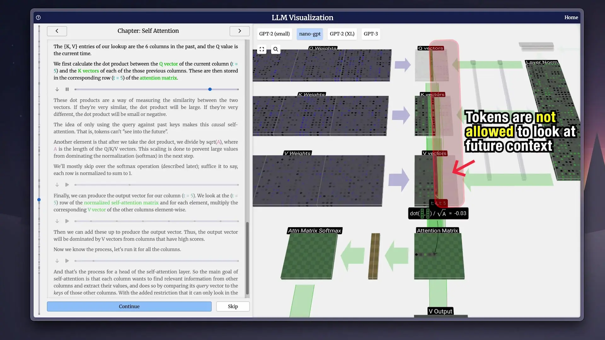Go to previous chapter with left chevron

tap(57, 31)
